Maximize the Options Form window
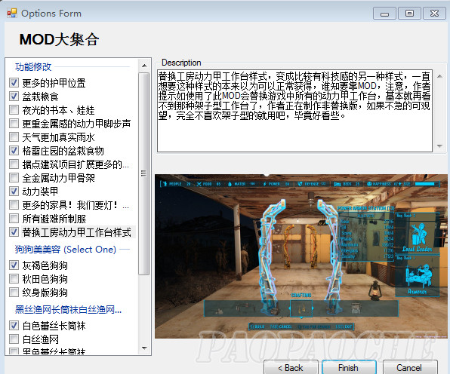Image resolution: width=450 pixels, height=374 pixels. coord(409,13)
